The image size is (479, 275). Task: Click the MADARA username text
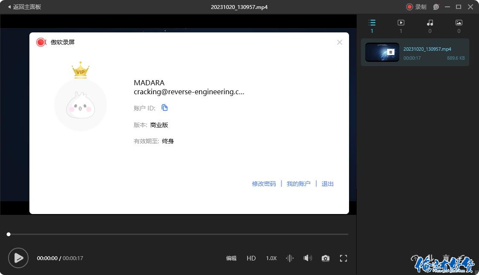point(149,83)
